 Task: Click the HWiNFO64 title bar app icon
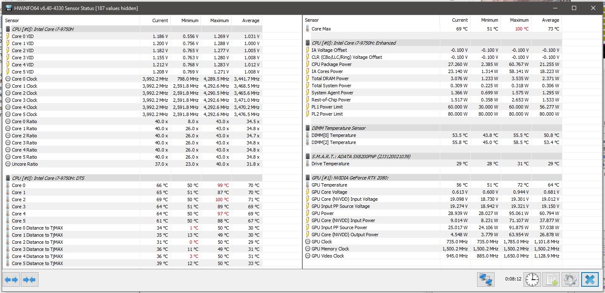point(9,8)
